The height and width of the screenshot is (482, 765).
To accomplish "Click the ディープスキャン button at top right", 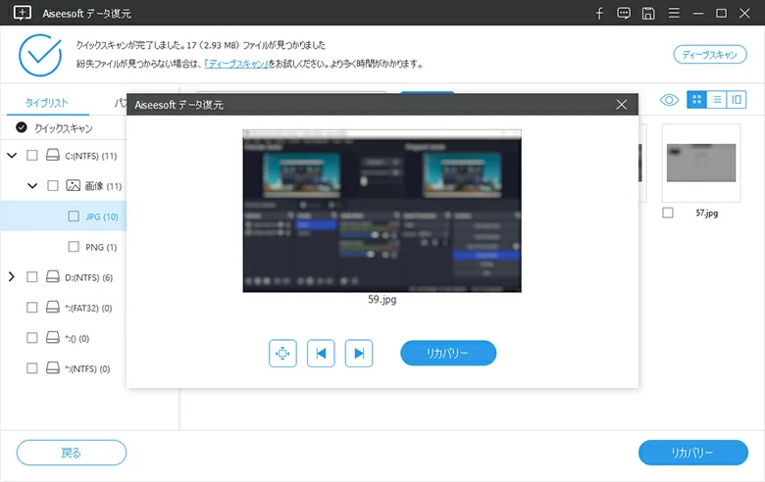I will tap(709, 55).
